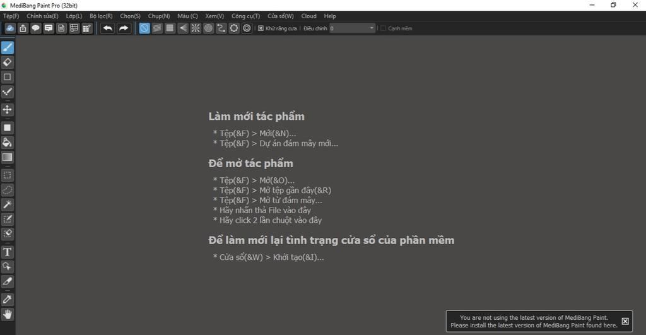Open snap settings gear icon
Screen dimensions: 646x335
(247, 28)
